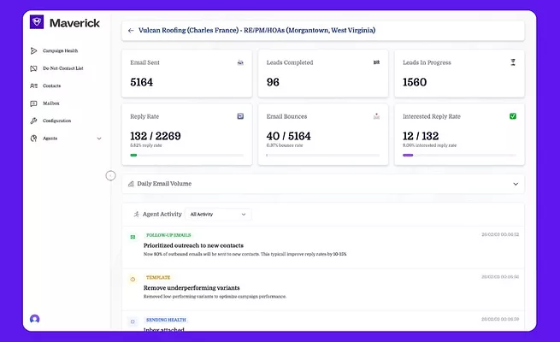This screenshot has width=560, height=342.
Task: Click the Maverick shield logo
Action: [36, 23]
